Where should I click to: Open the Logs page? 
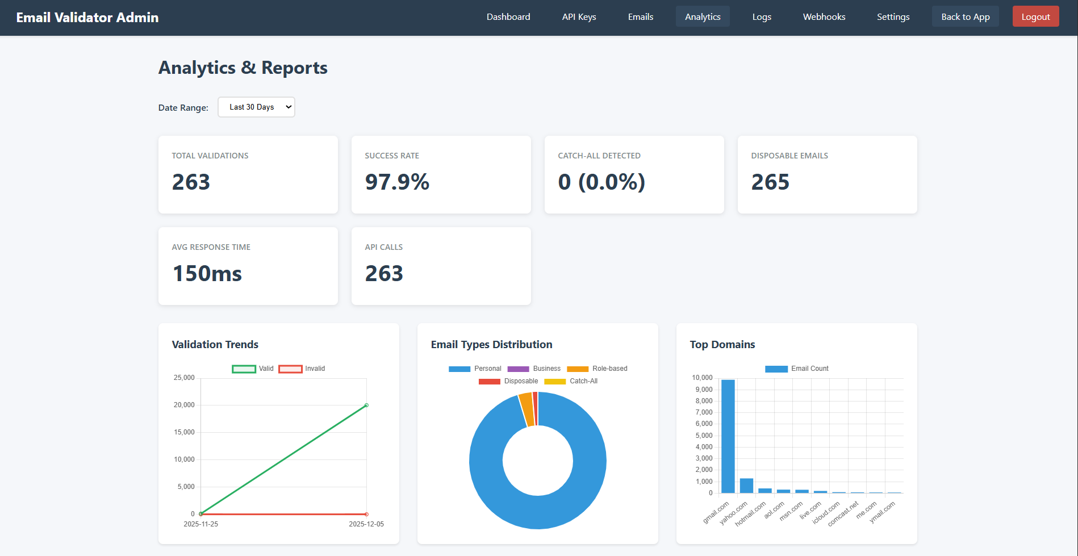tap(761, 17)
